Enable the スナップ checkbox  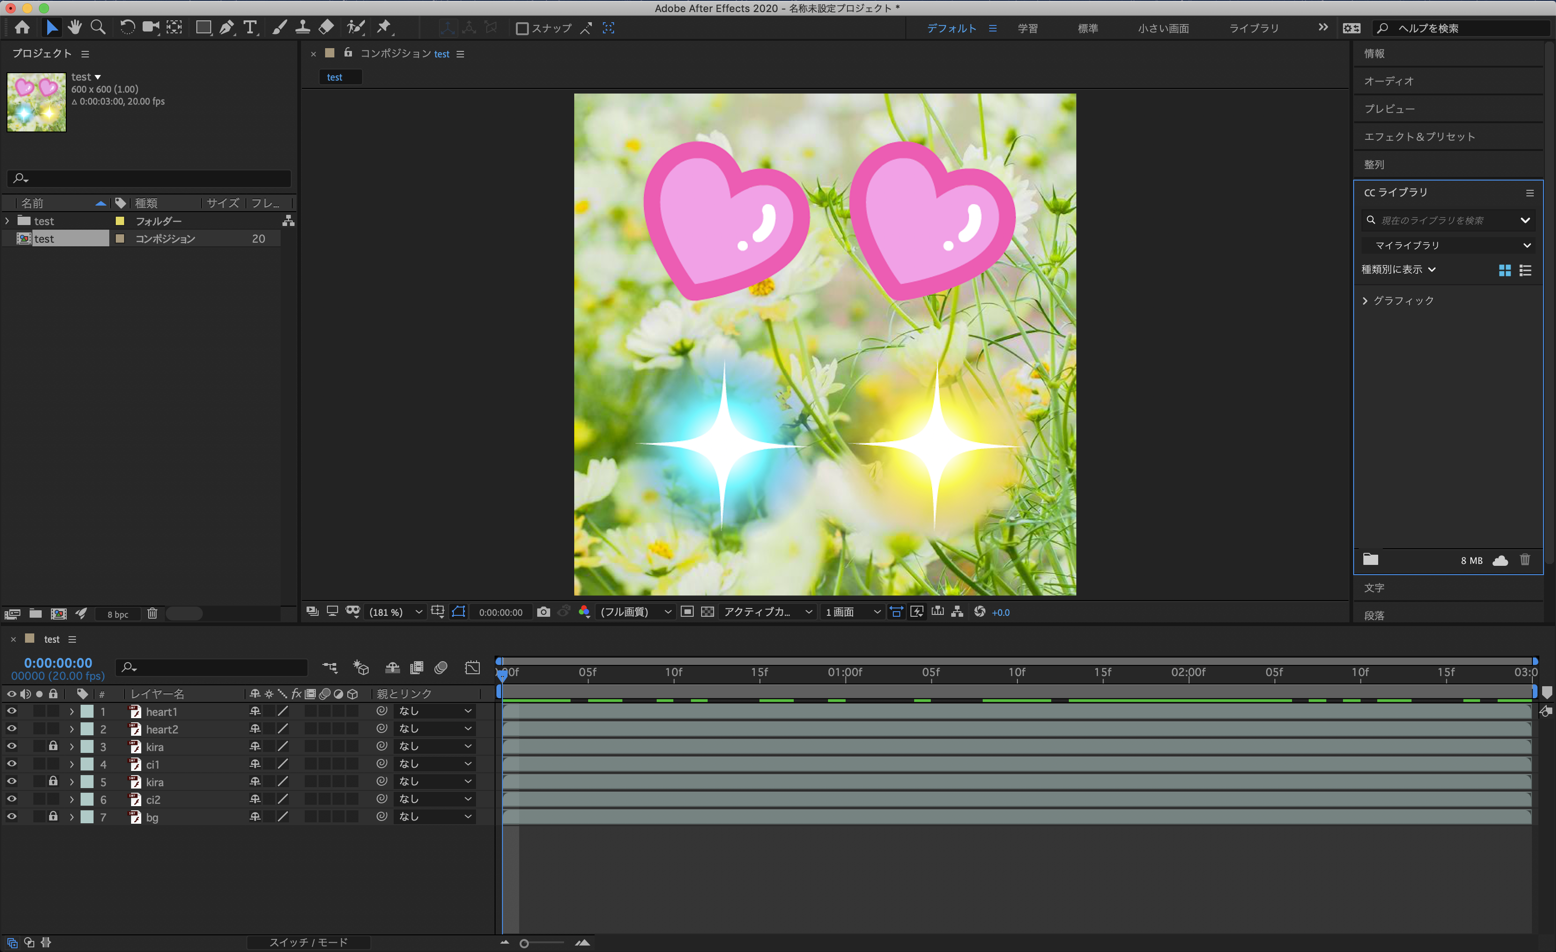(521, 28)
